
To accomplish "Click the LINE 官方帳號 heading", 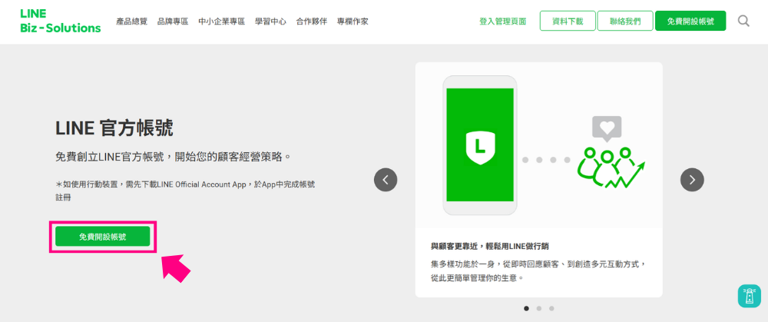I will (x=114, y=128).
